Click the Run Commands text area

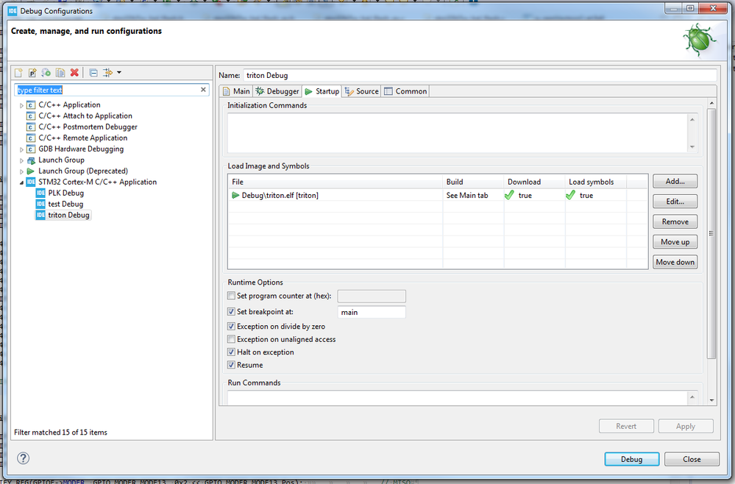click(458, 398)
